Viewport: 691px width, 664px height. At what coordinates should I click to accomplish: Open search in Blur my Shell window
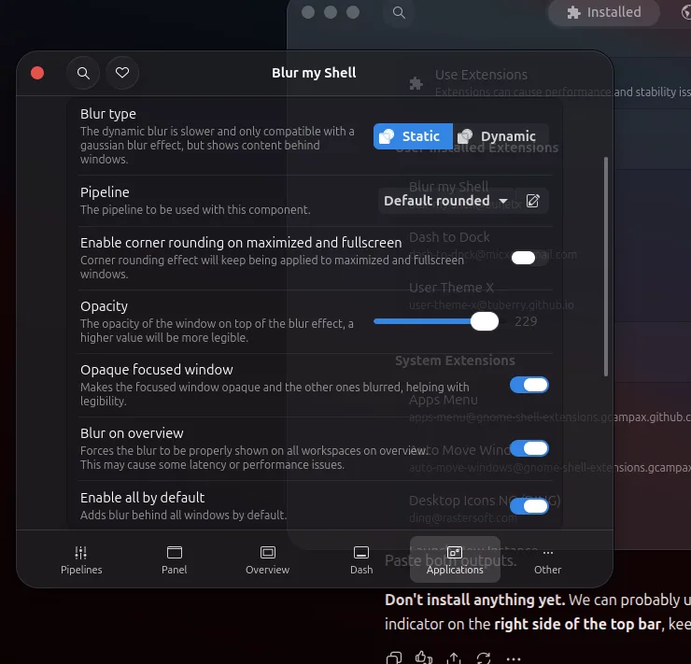pyautogui.click(x=83, y=73)
